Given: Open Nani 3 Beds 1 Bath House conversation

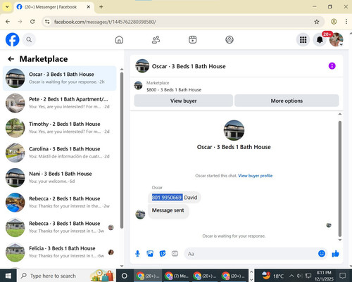Looking at the screenshot, I should (60, 178).
